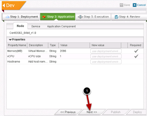Click the red Application icon in Step 2
Screen dimensions: 147x116
(x=44, y=17)
